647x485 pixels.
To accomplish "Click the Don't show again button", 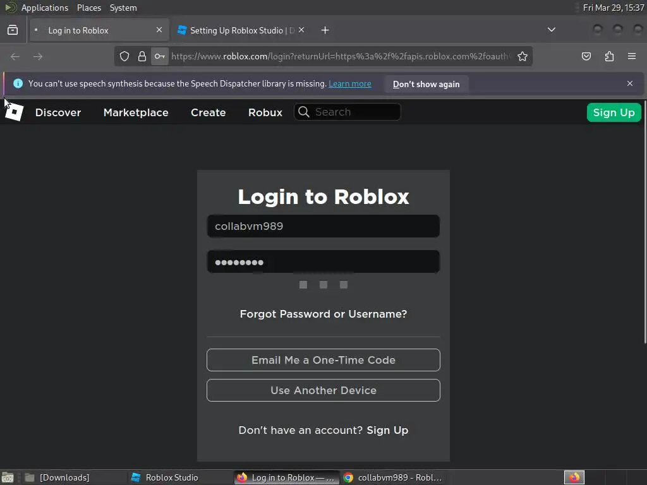I will (x=426, y=84).
